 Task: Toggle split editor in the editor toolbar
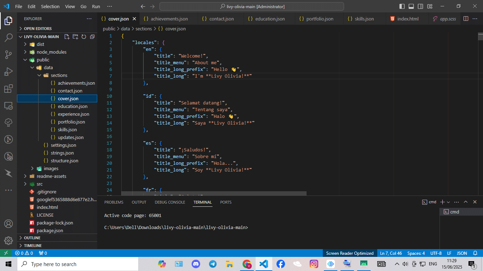466,19
